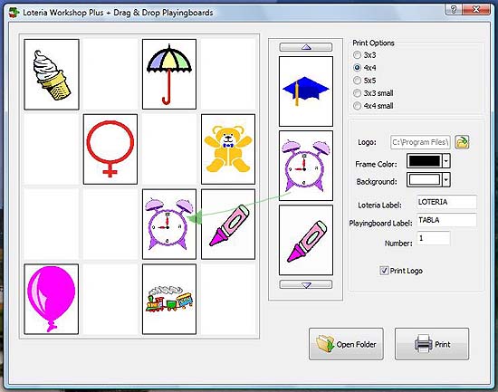Click the title bar help question mark
This screenshot has height=392, width=498.
[x=454, y=10]
